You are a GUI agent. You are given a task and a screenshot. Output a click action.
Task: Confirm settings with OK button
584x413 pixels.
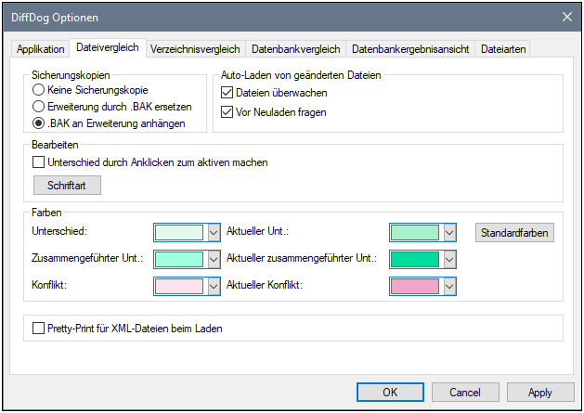[x=390, y=393]
